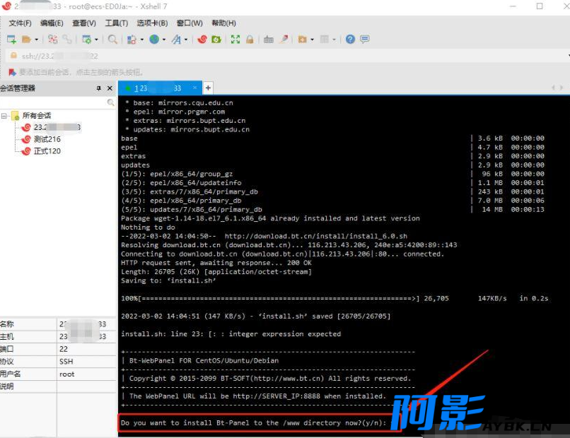
Task: Click the Encoding globe icon
Action: pyautogui.click(x=154, y=40)
